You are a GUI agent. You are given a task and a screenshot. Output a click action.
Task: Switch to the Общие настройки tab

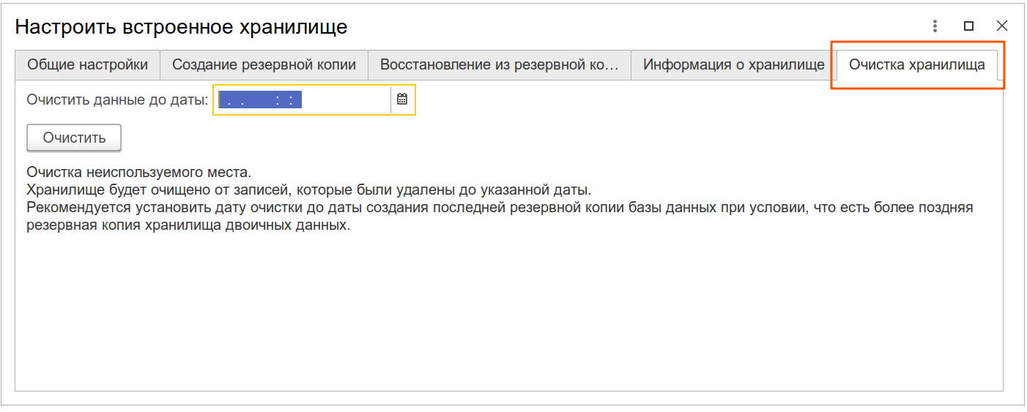[x=87, y=64]
